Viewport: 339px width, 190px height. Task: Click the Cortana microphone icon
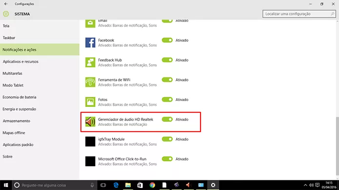pyautogui.click(x=92, y=185)
